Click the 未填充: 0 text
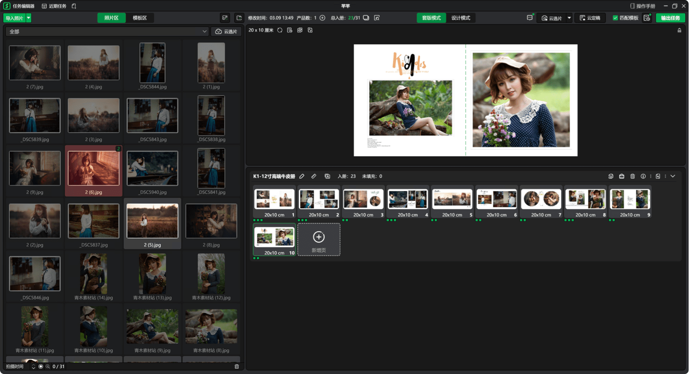Viewport: 691px width, 374px height. pos(372,176)
